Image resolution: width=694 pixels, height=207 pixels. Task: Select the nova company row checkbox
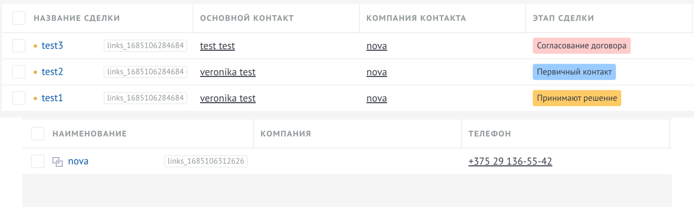pyautogui.click(x=38, y=162)
